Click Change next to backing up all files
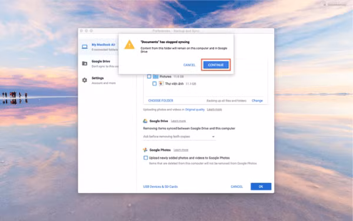This screenshot has height=221, width=353. pos(257,101)
